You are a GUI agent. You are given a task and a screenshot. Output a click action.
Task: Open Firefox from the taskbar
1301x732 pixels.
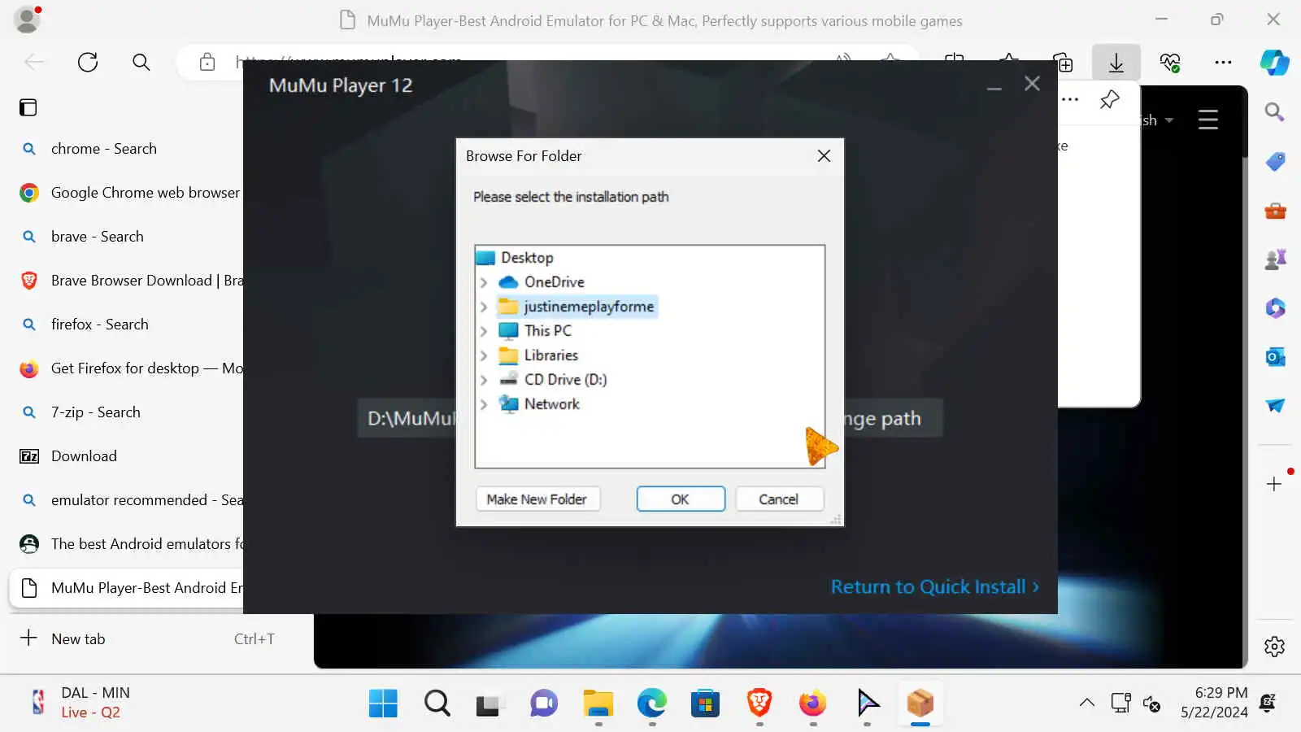(812, 703)
